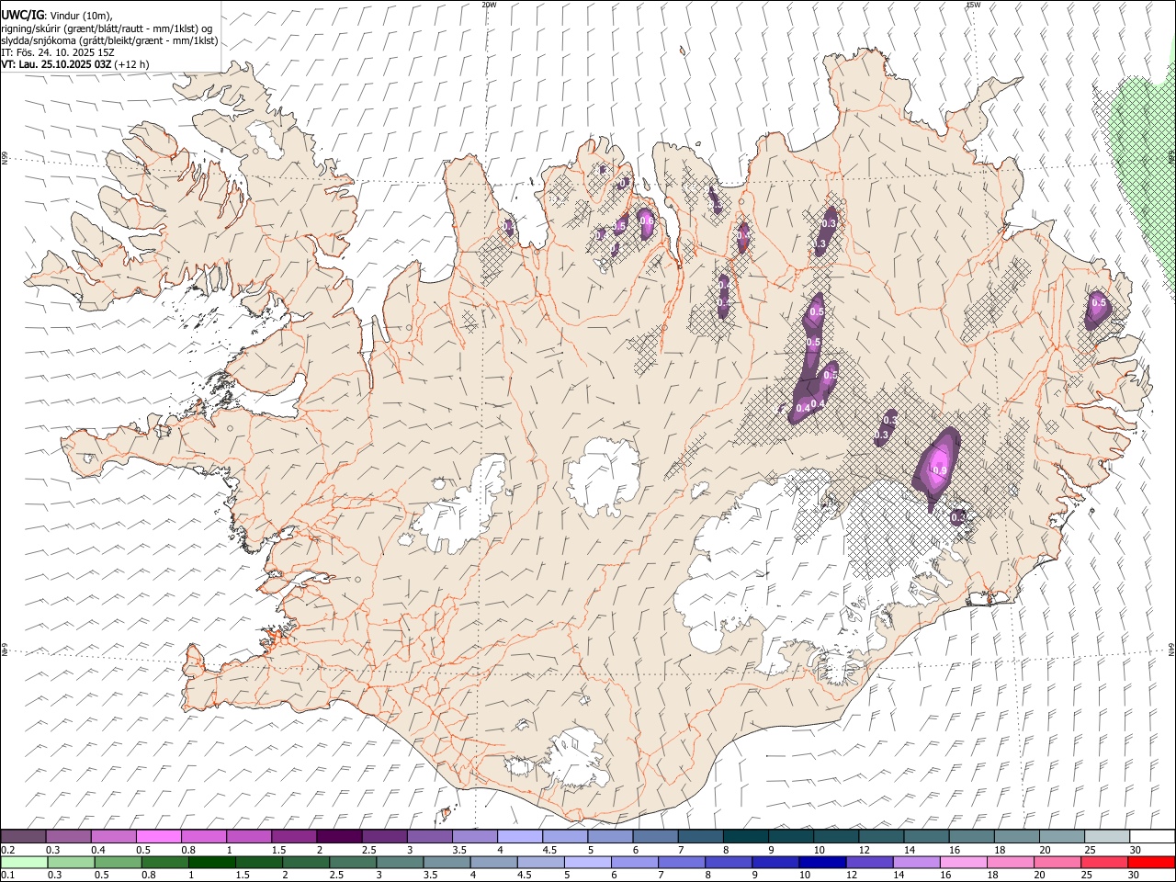Click the white legend swatch above 30

pos(1152,837)
